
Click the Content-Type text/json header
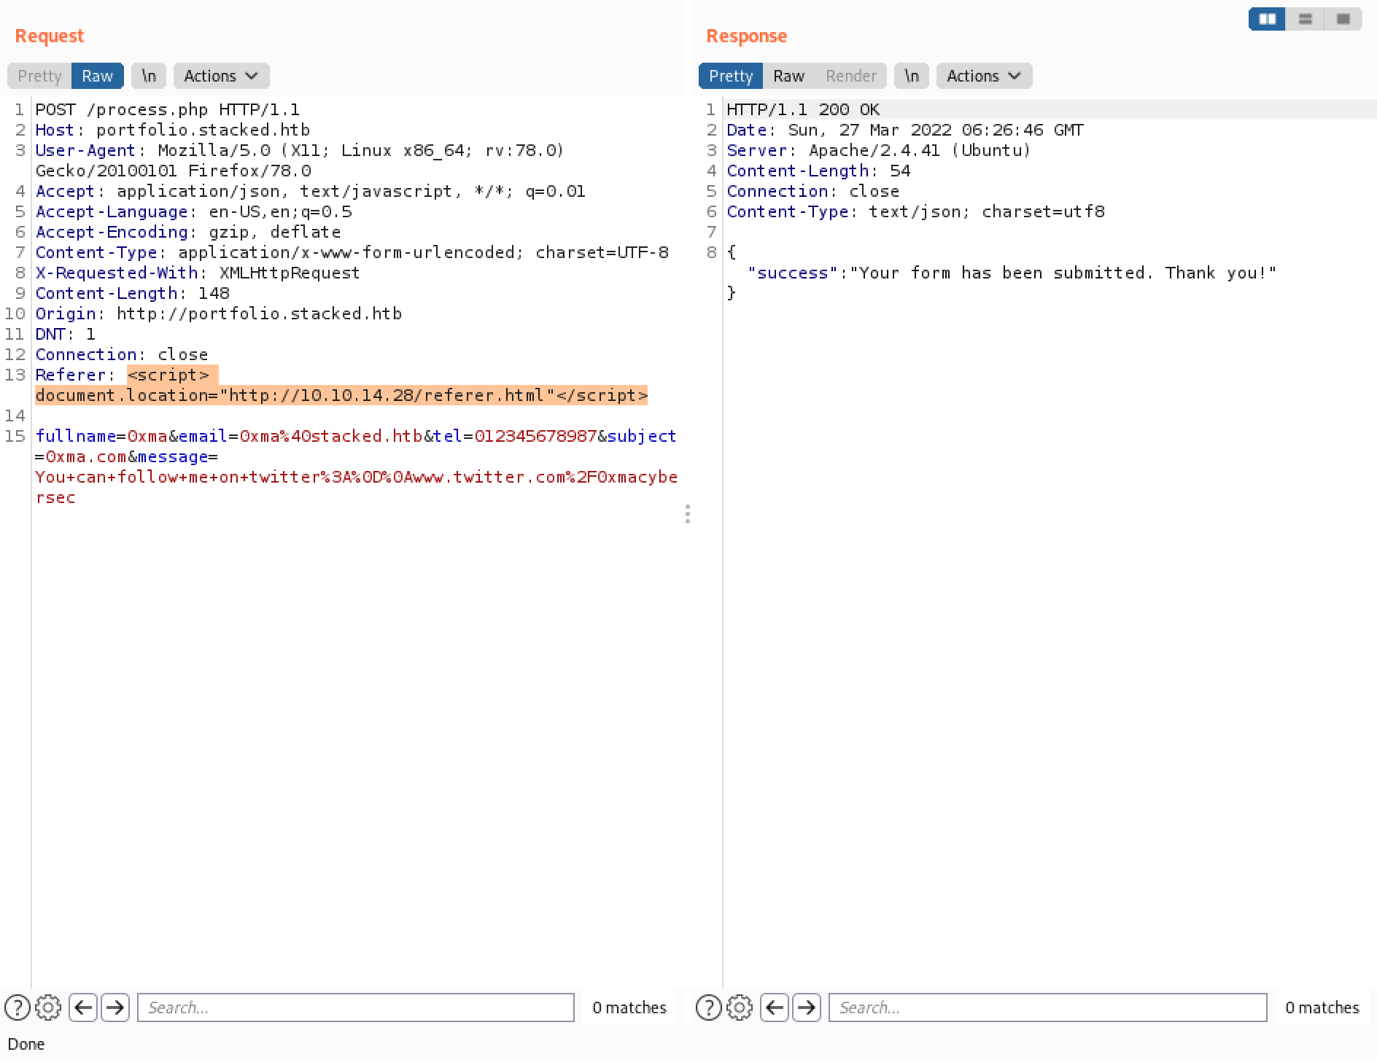click(915, 211)
